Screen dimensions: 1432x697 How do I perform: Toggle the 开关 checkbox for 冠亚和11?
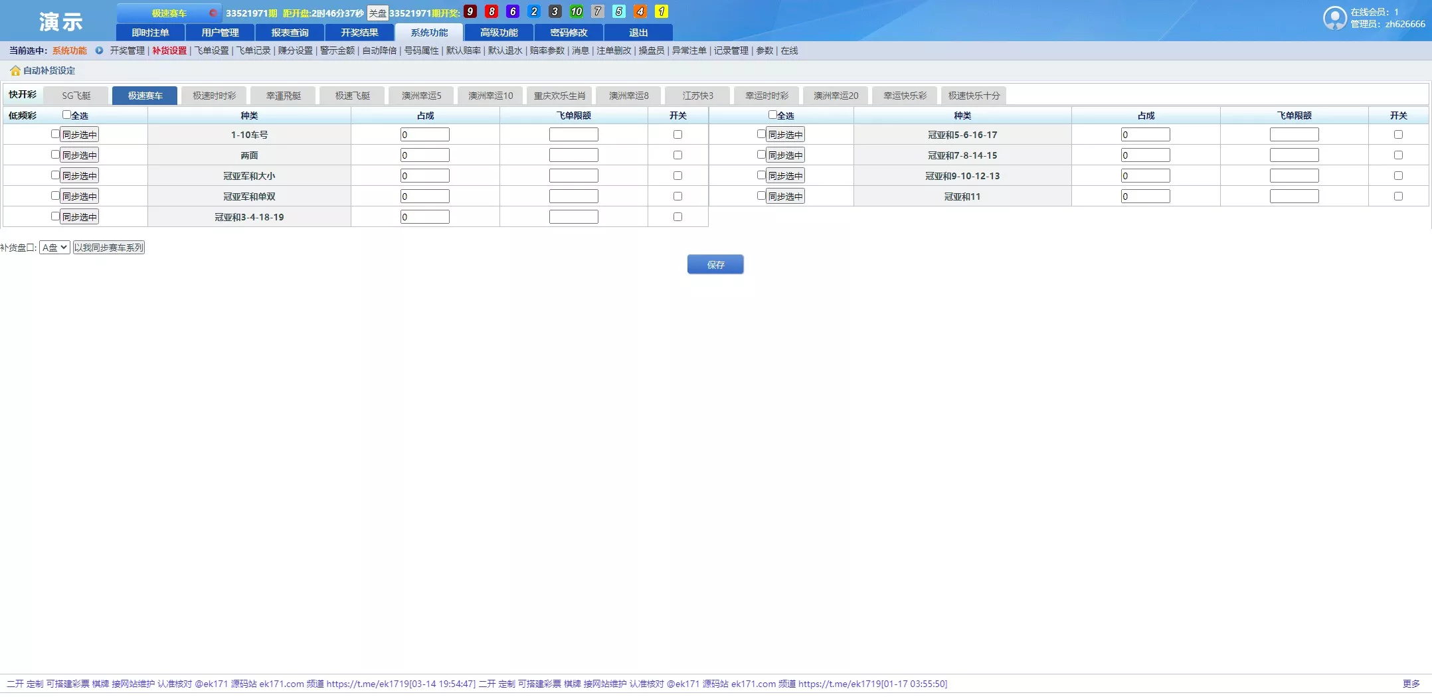[1398, 196]
